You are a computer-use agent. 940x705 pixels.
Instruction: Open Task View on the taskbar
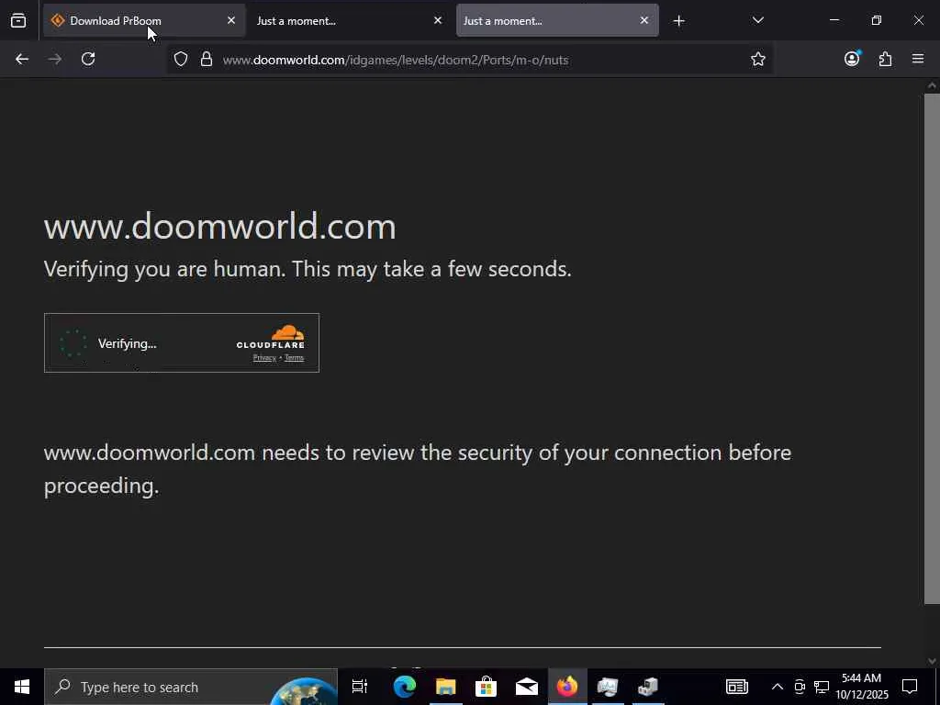pos(359,687)
